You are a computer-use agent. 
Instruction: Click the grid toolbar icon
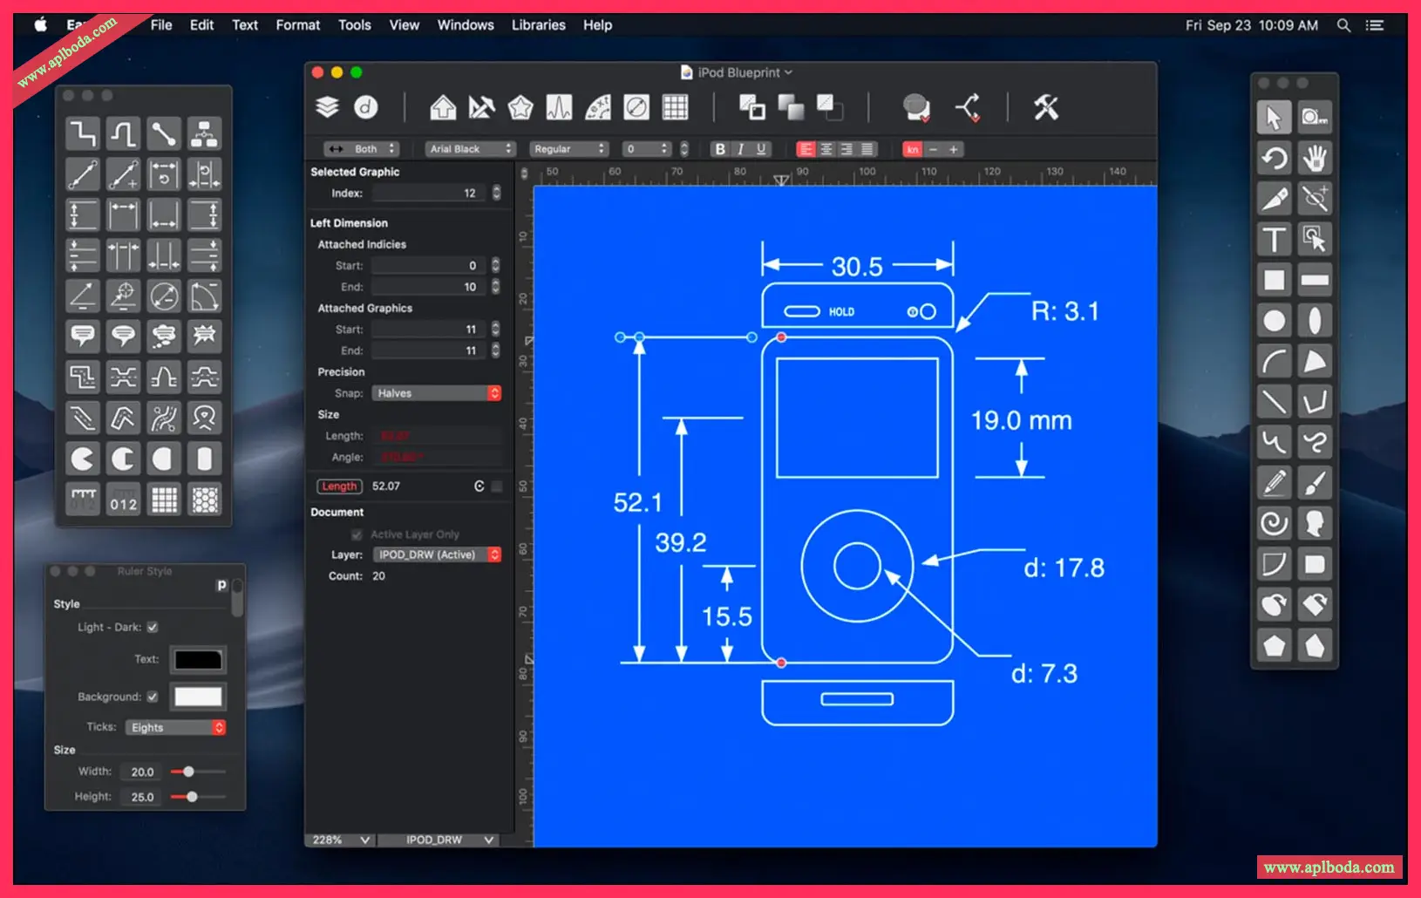[x=675, y=107]
